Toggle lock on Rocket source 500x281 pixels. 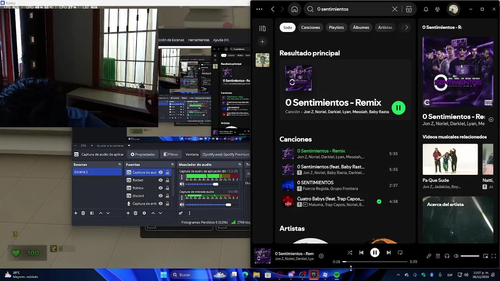click(x=168, y=180)
